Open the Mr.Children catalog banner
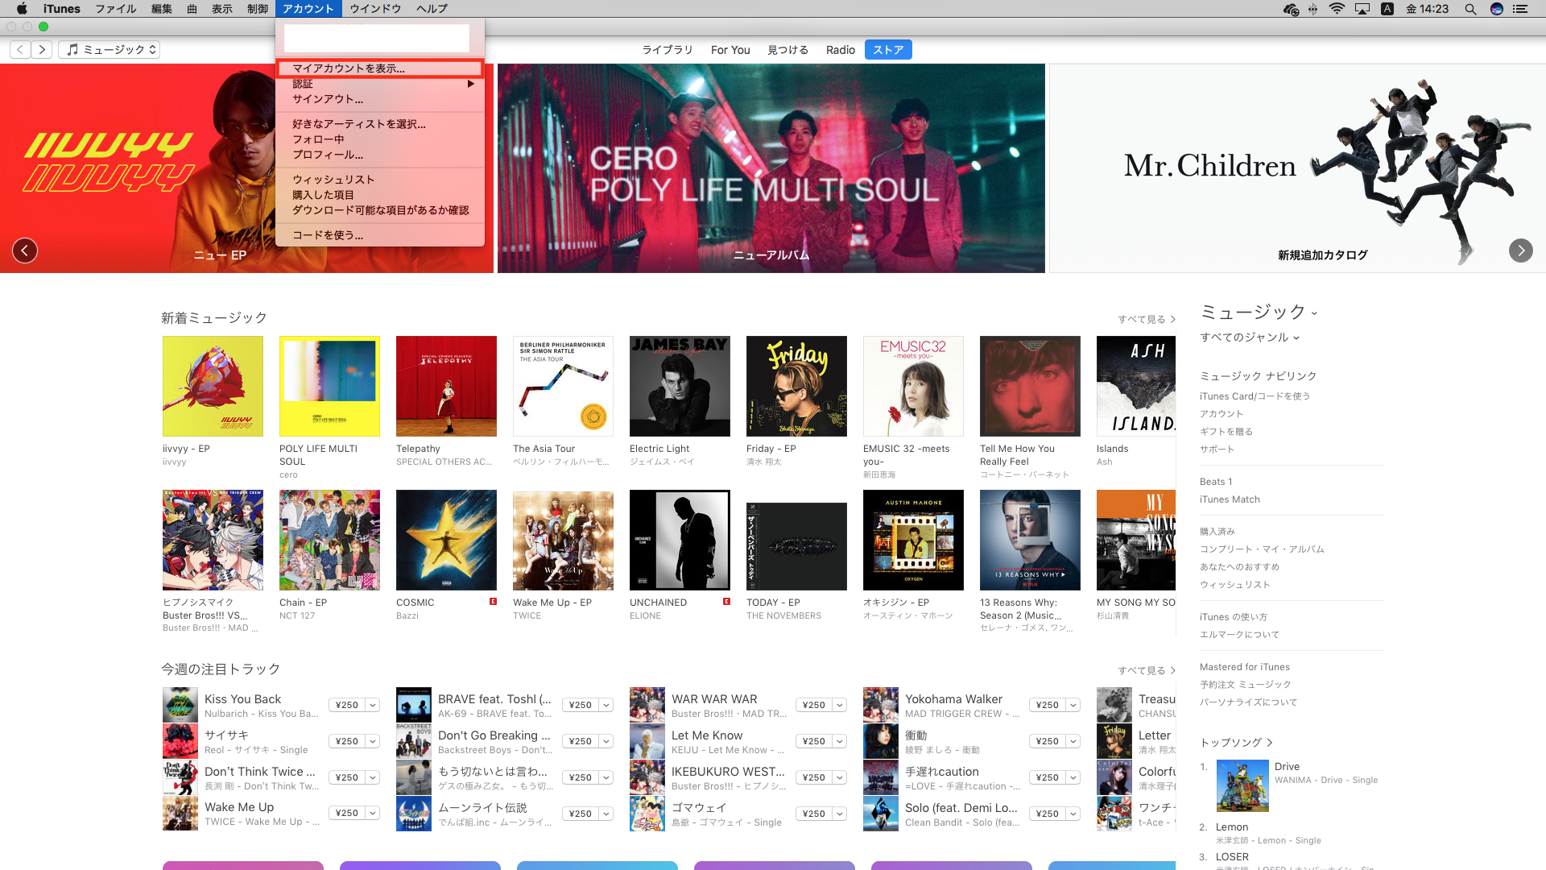This screenshot has width=1546, height=870. 1297,168
